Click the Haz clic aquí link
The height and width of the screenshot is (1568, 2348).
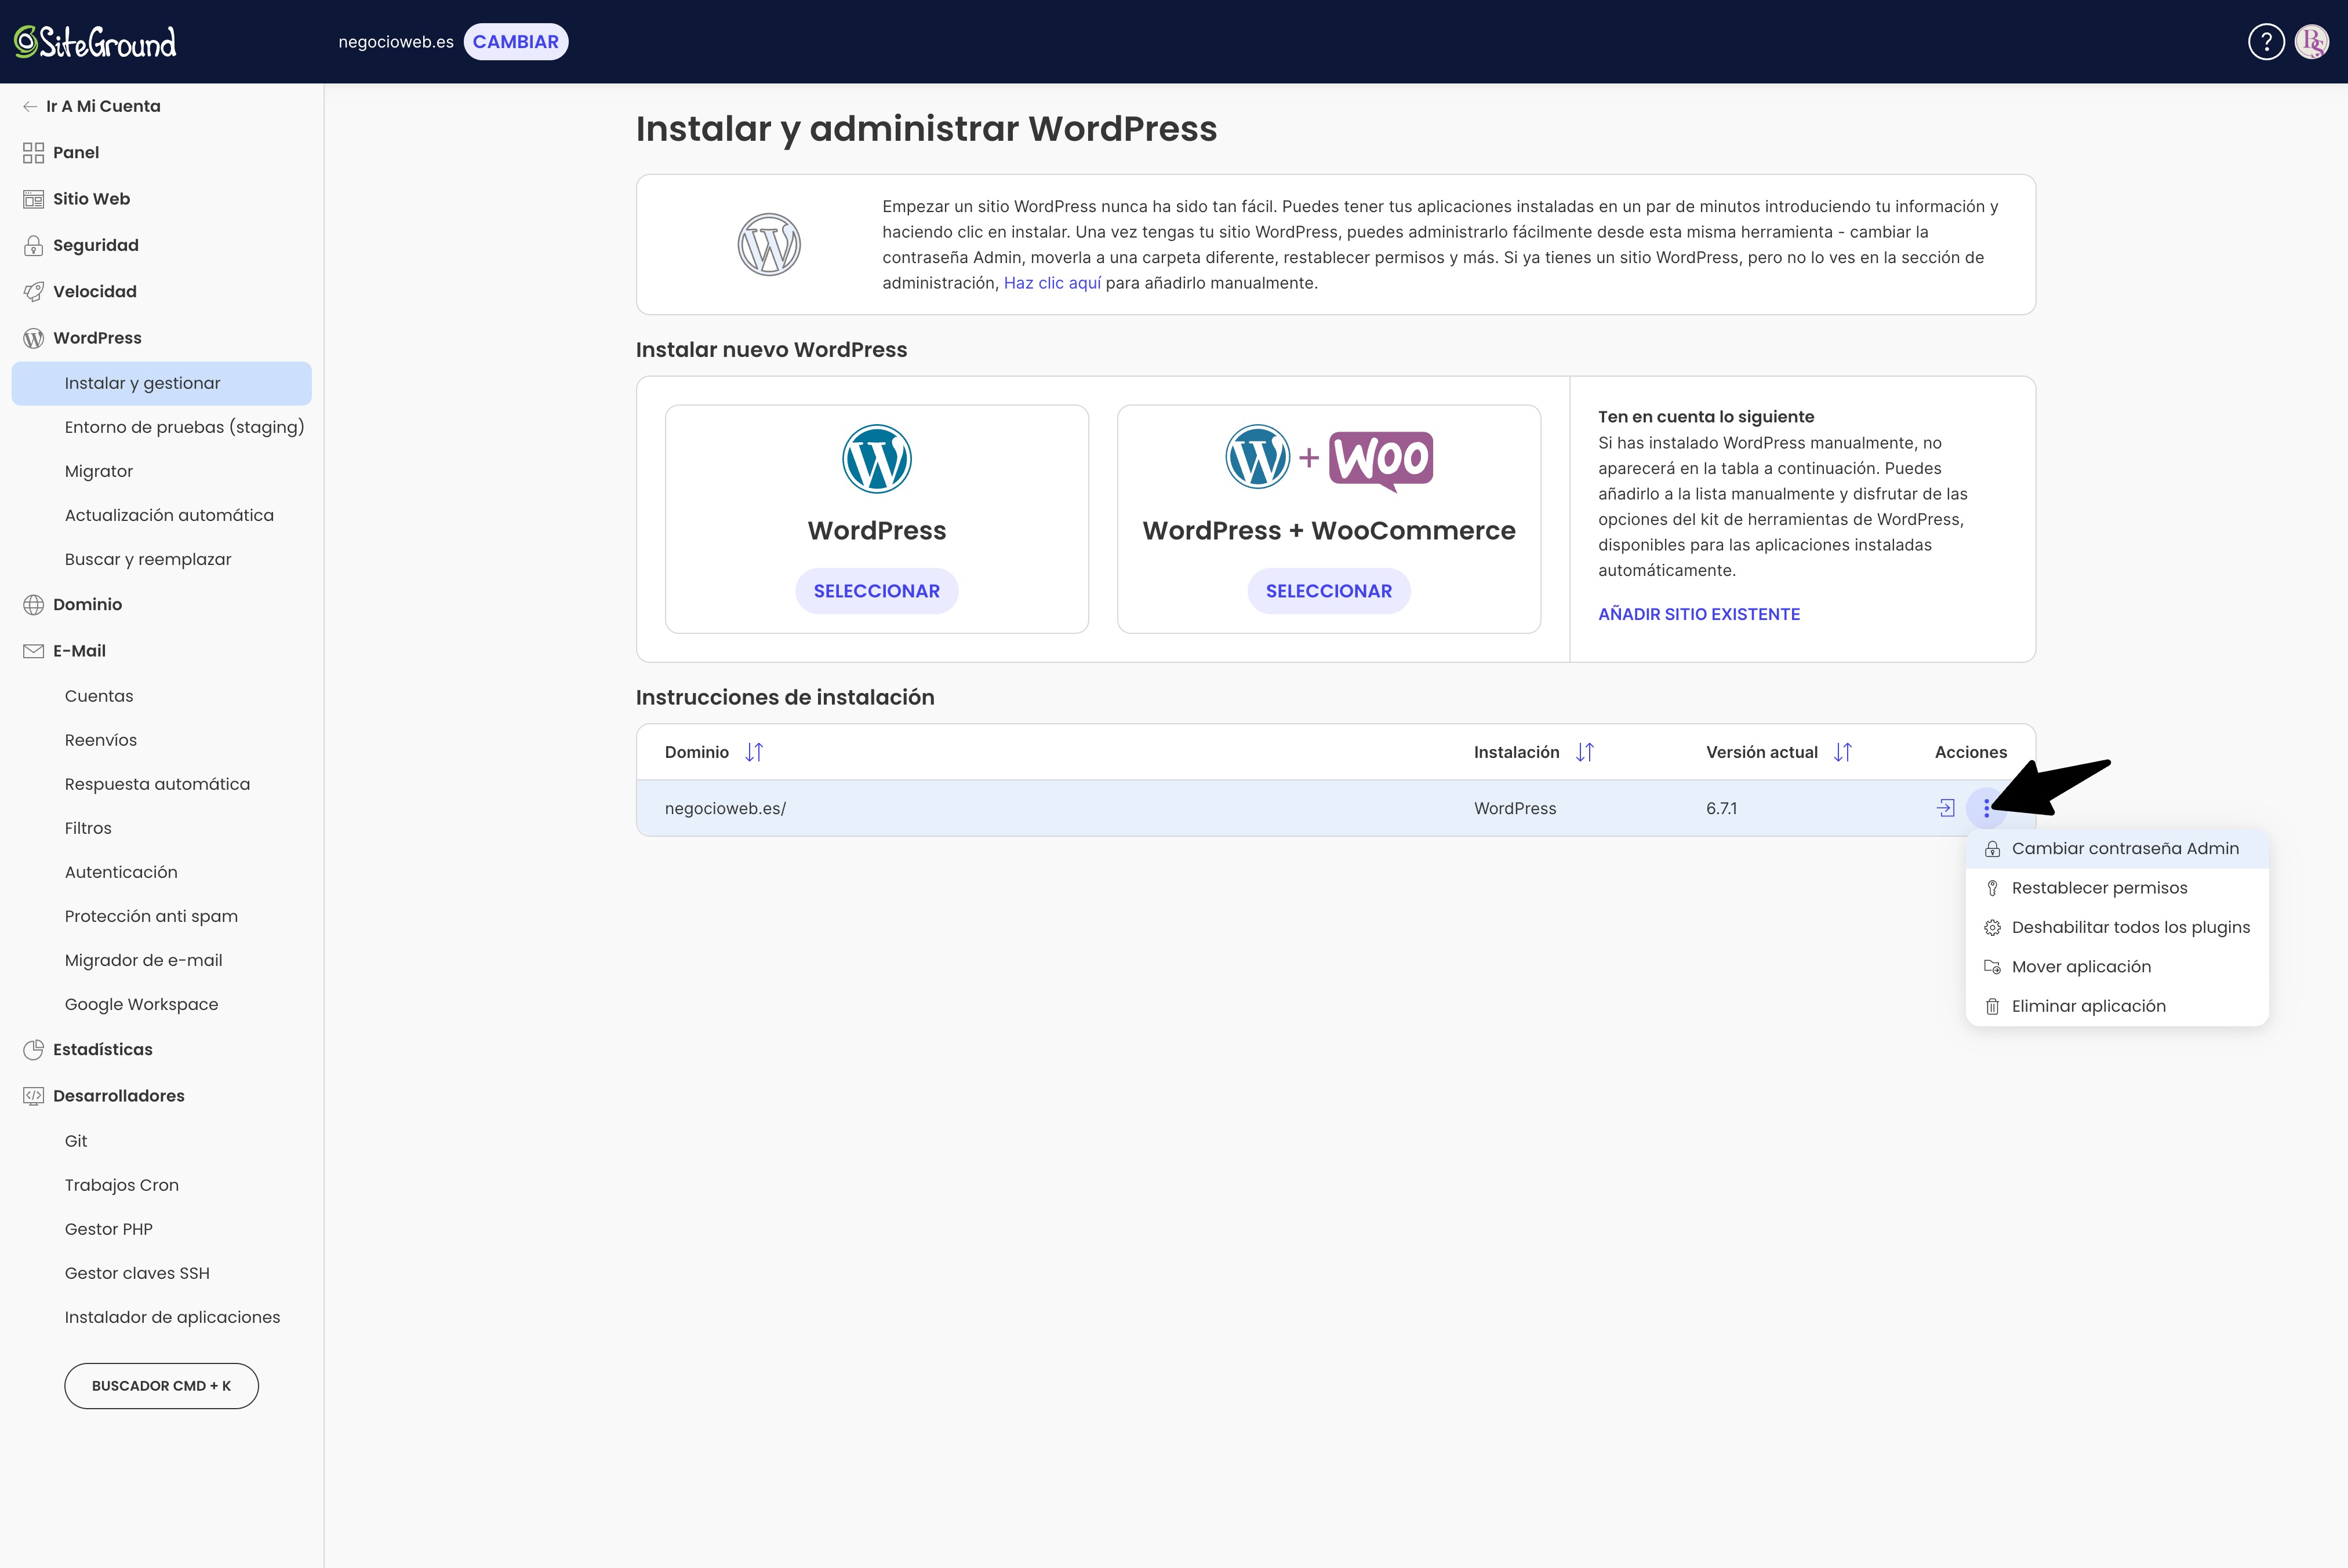coord(1052,283)
